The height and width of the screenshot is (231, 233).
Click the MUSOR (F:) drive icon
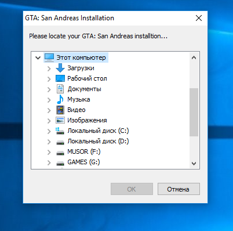click(x=60, y=153)
